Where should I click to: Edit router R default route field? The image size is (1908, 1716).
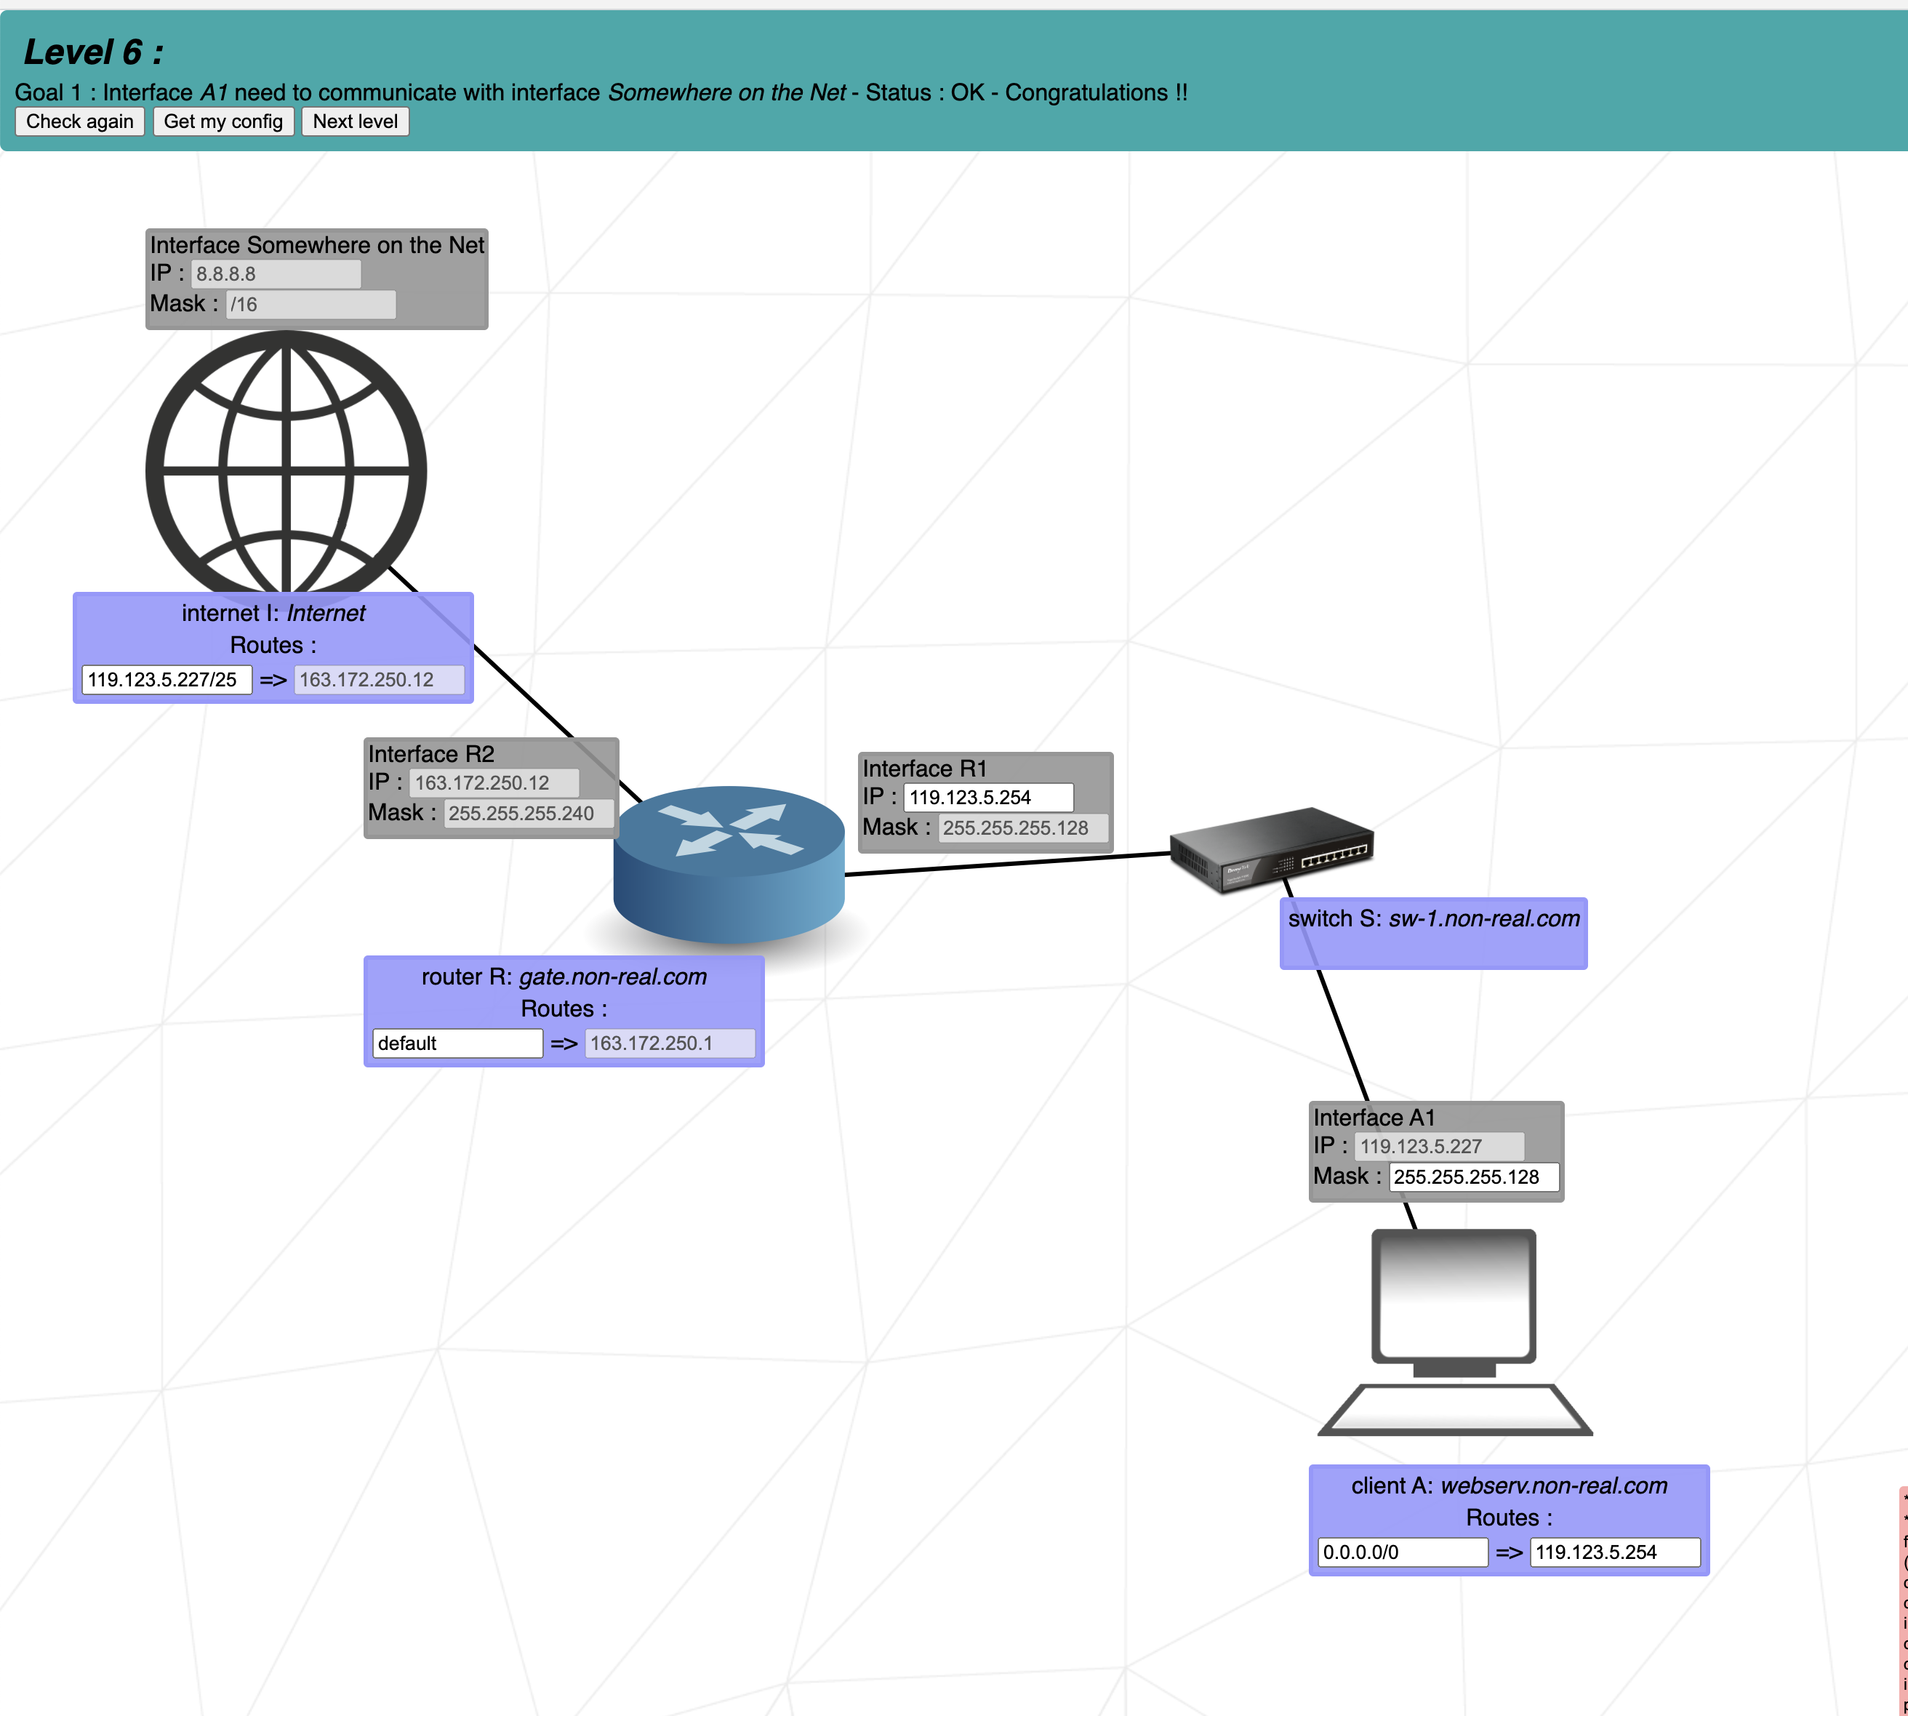(x=457, y=1043)
